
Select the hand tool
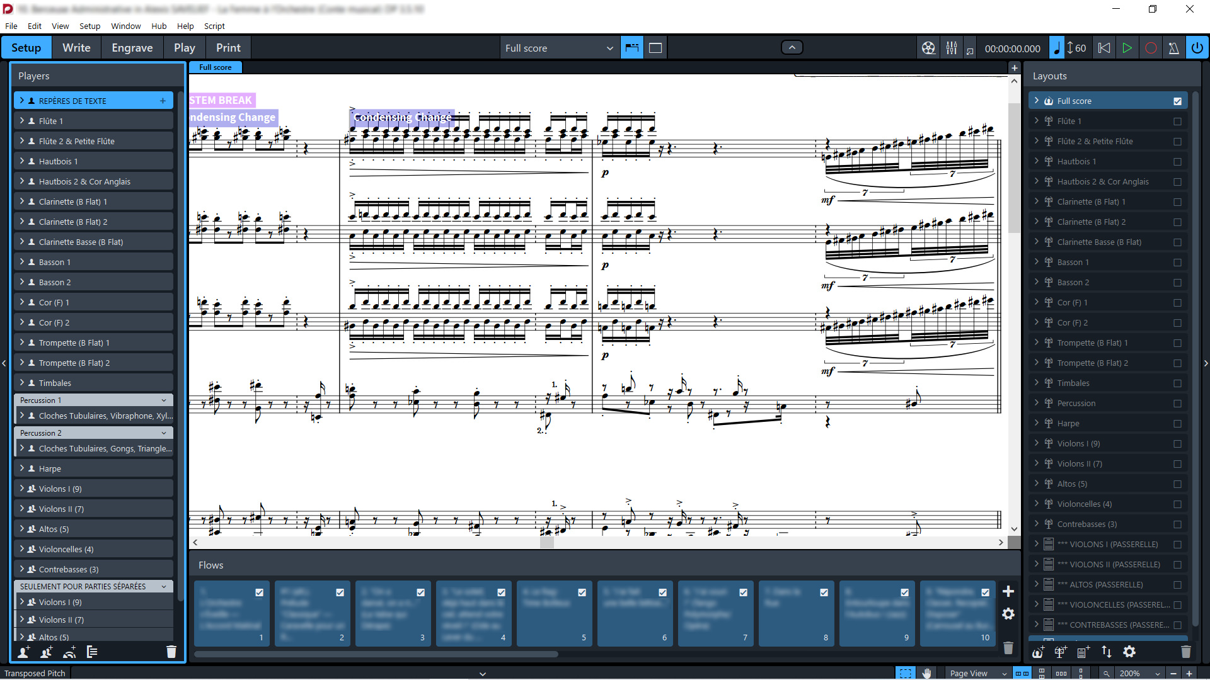click(x=926, y=673)
